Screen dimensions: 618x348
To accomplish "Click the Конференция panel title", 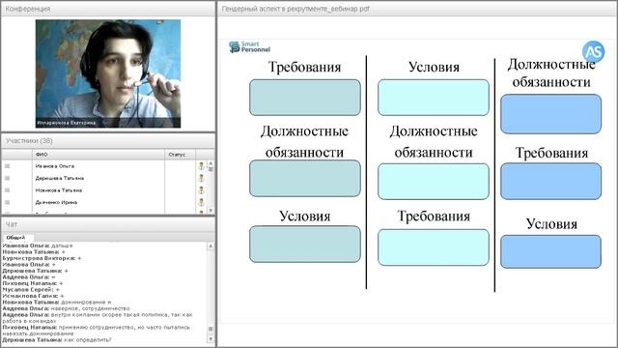I will click(28, 9).
